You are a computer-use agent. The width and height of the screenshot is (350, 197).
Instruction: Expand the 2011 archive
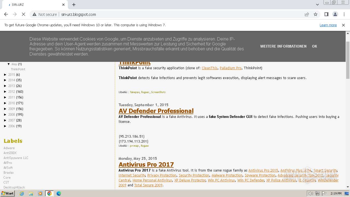pyautogui.click(x=5, y=97)
